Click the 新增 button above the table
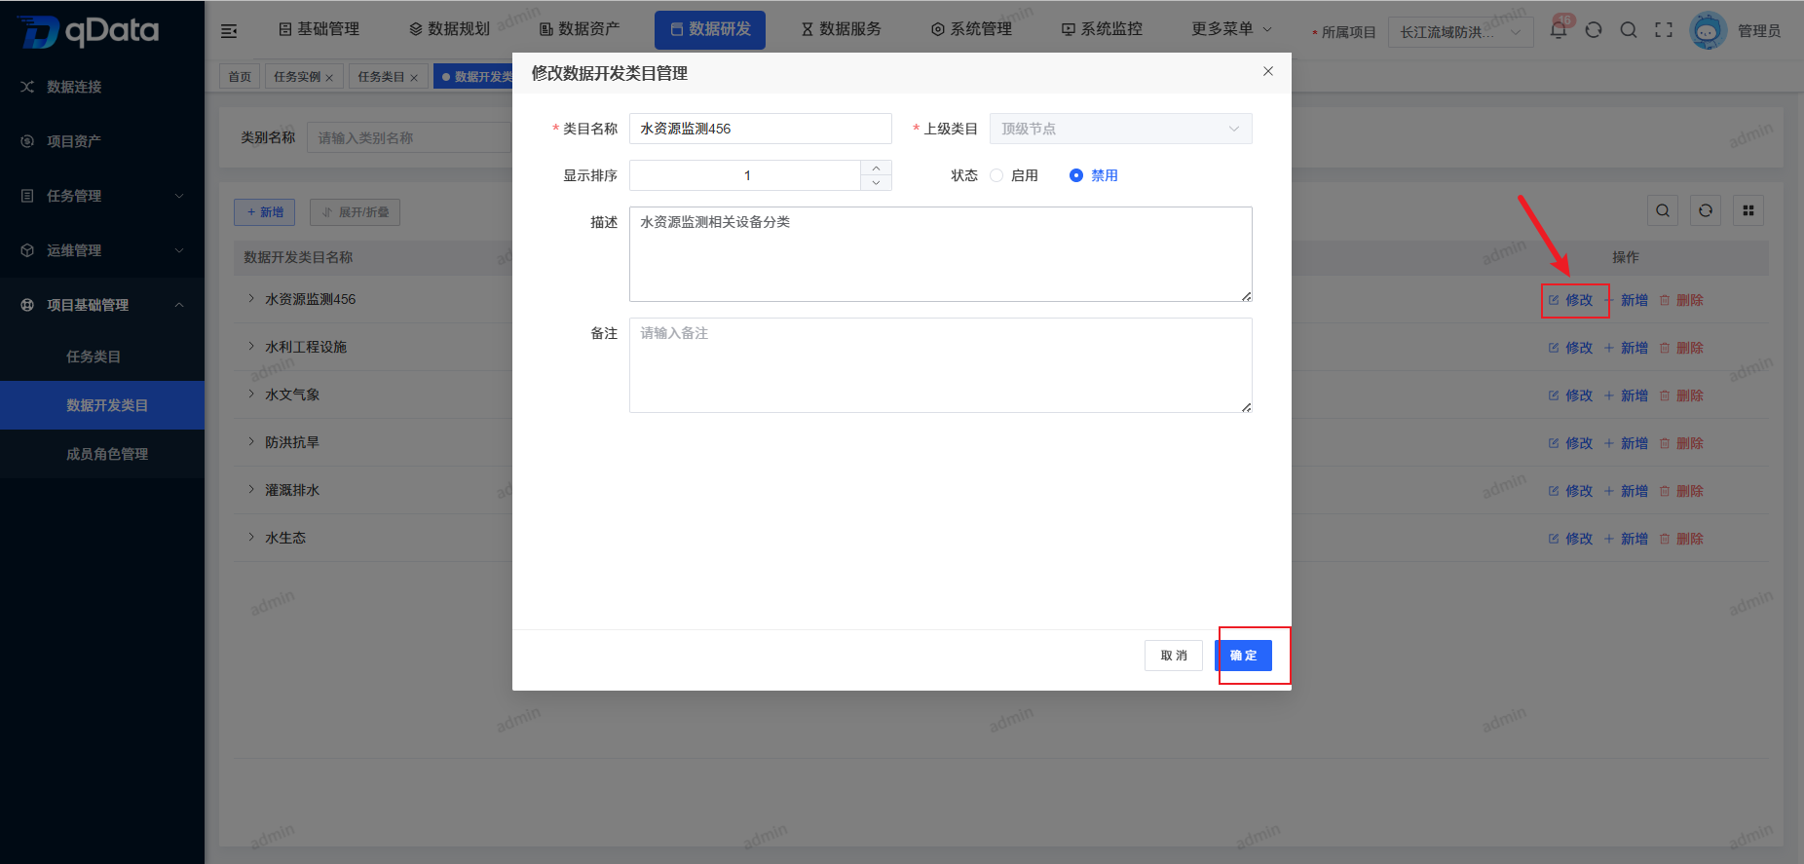1804x864 pixels. [x=264, y=212]
